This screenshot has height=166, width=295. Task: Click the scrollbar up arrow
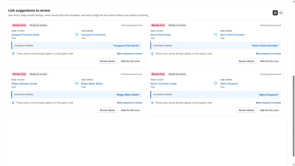[x=294, y=1]
